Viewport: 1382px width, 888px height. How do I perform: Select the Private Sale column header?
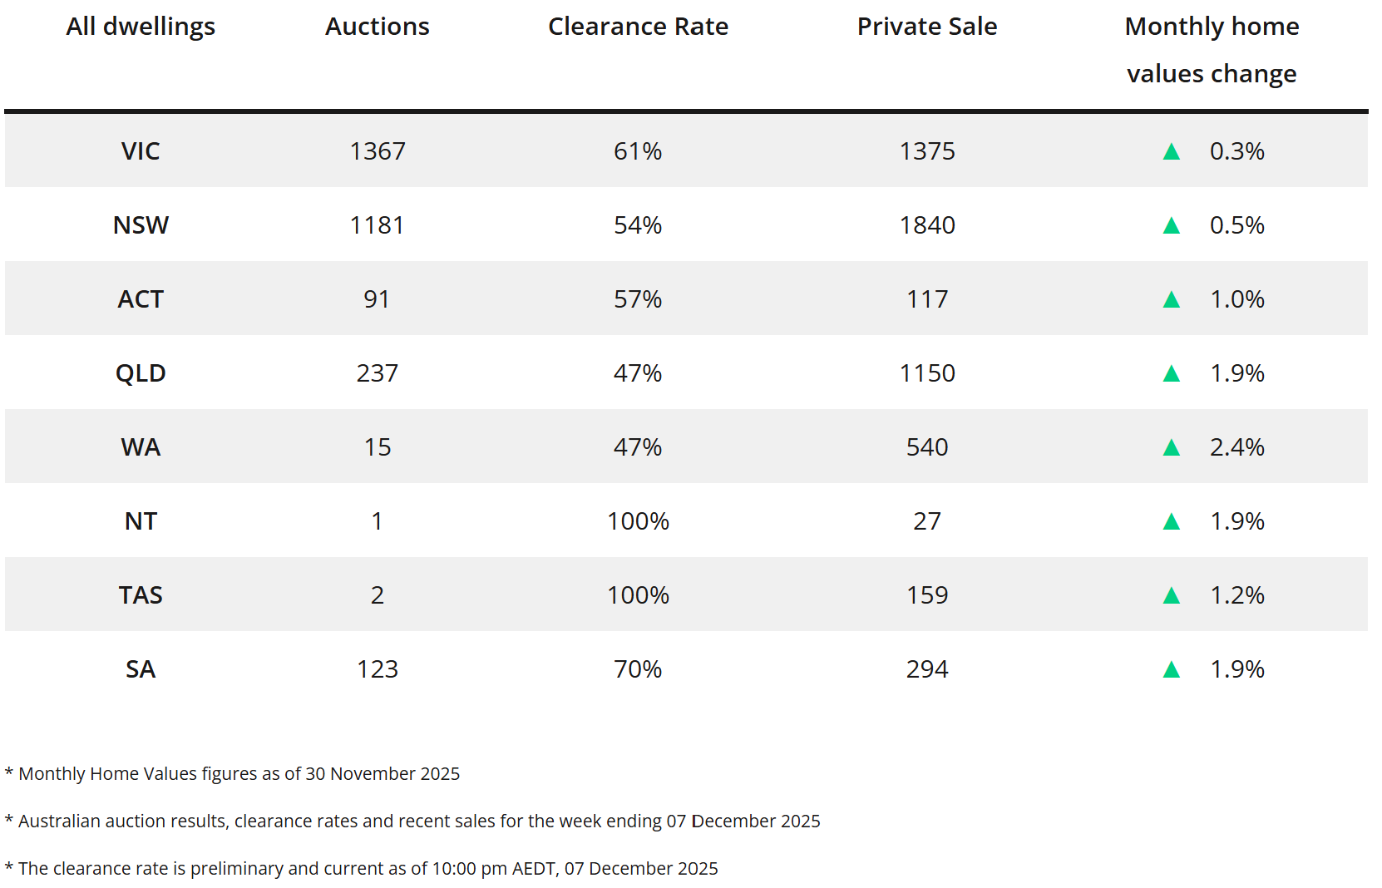pyautogui.click(x=927, y=27)
